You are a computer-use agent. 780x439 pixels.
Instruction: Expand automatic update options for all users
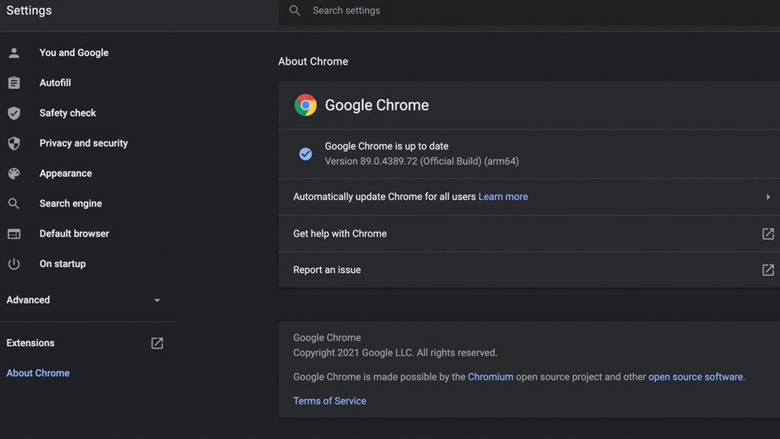point(768,196)
